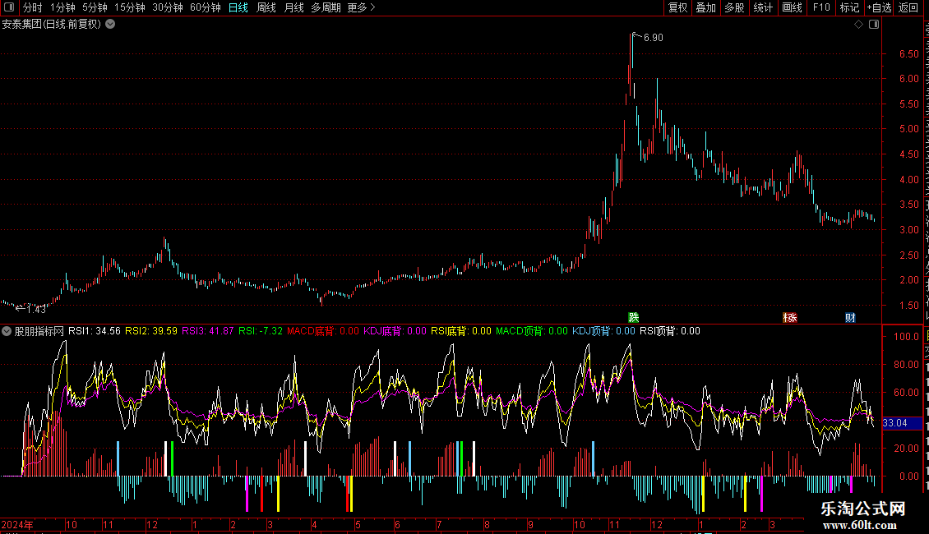Image resolution: width=929 pixels, height=534 pixels.
Task: Click the 安泰集团(日线.前复权) chart title
Action: [x=52, y=25]
